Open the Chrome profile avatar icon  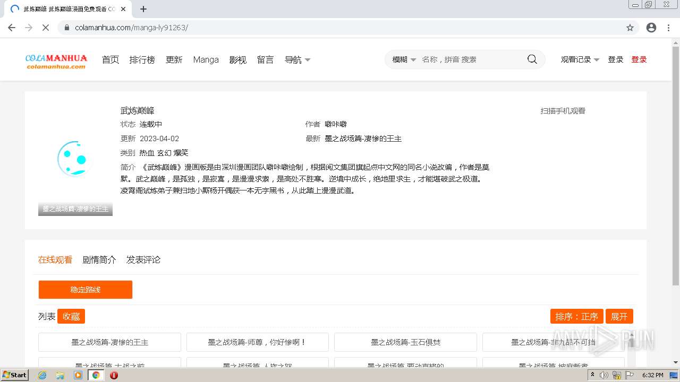pos(651,28)
